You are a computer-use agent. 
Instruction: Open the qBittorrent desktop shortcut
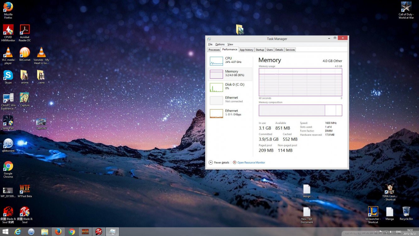point(8,145)
